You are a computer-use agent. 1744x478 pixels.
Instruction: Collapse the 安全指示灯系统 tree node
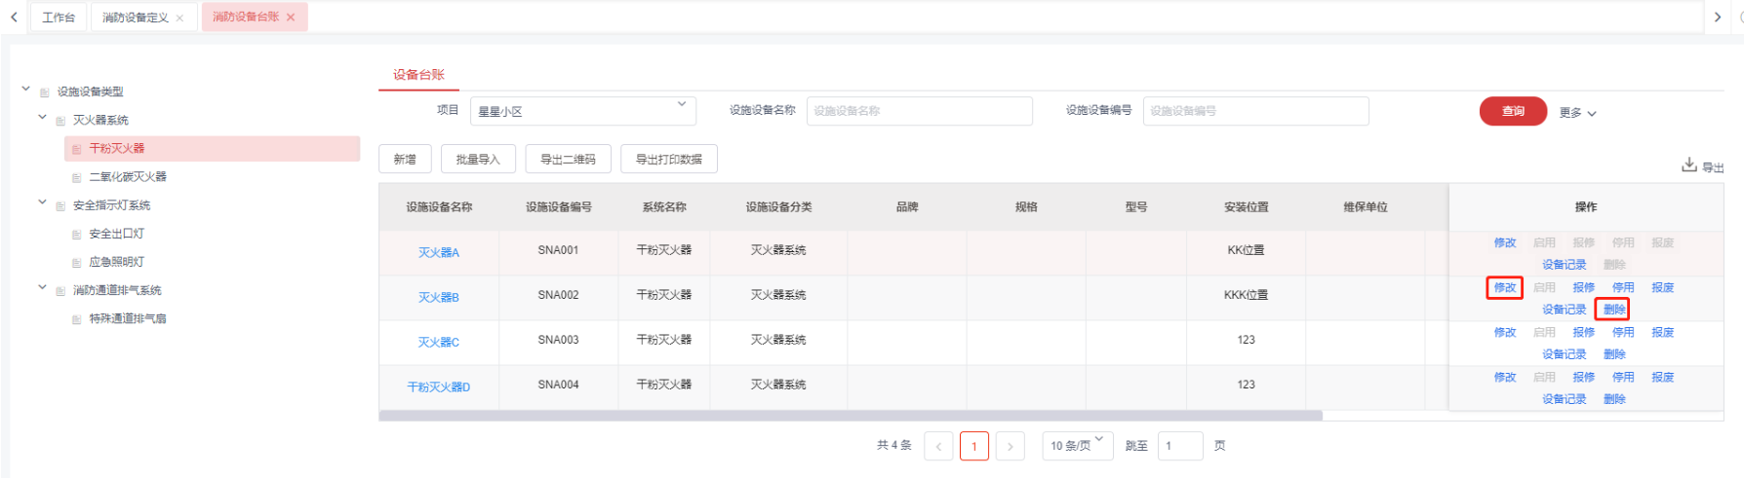click(x=42, y=203)
